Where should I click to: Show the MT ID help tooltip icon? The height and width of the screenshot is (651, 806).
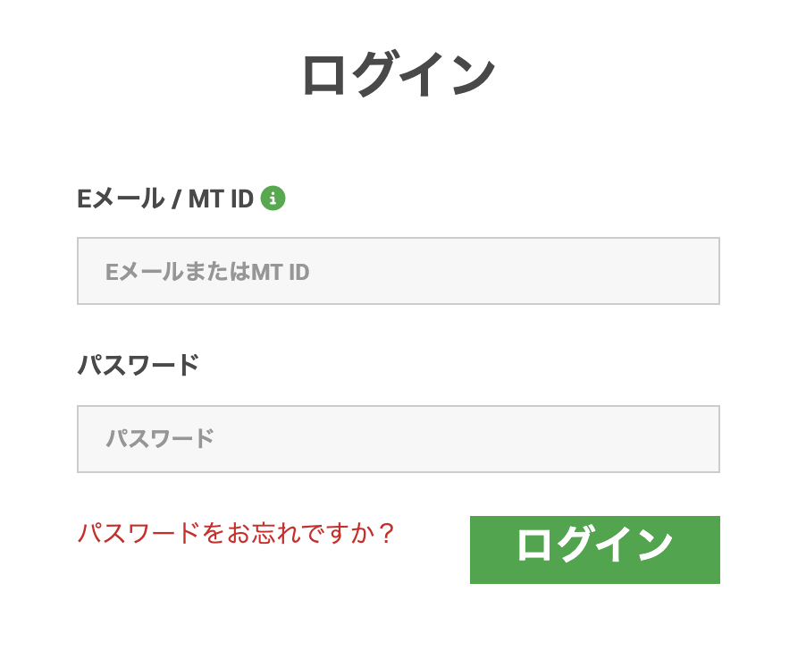pos(273,199)
